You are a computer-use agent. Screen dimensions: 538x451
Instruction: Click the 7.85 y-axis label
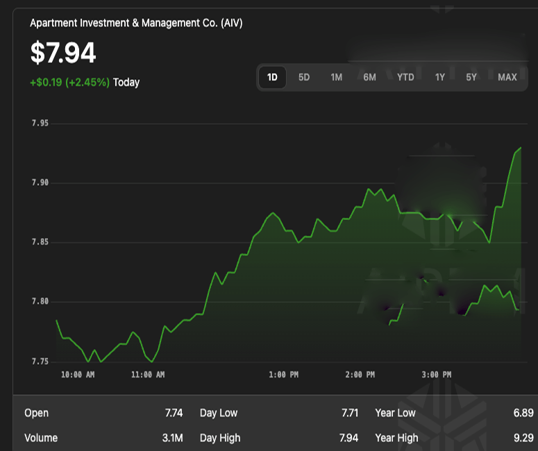[40, 241]
